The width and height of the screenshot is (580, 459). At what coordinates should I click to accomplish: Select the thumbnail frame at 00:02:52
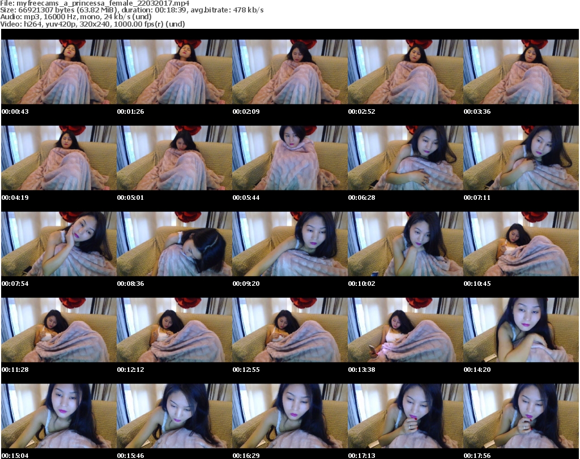click(406, 72)
